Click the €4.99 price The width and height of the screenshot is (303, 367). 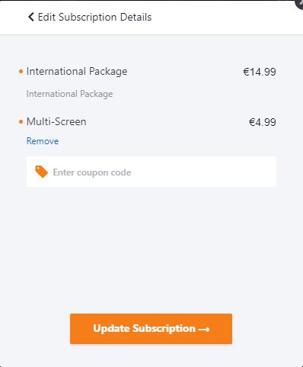tap(263, 122)
